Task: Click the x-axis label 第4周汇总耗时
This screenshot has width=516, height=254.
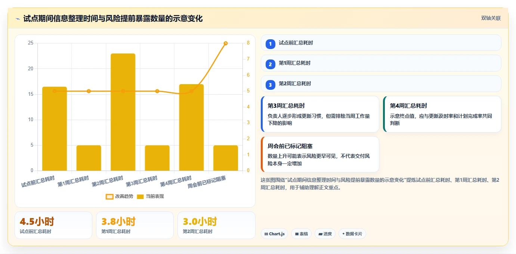Action: [176, 181]
